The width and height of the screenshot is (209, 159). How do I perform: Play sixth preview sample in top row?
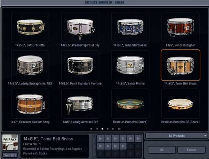[x=138, y=138]
